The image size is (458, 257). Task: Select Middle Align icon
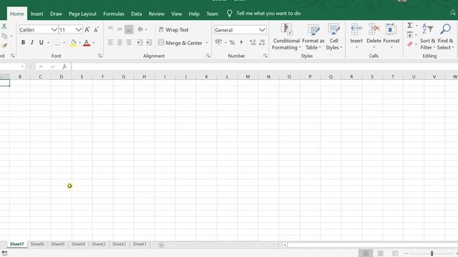[x=120, y=29]
